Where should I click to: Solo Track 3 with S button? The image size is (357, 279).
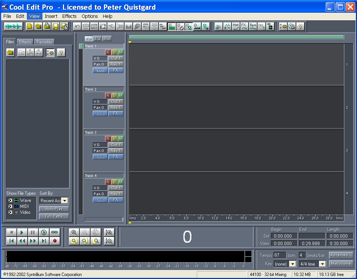tap(114, 139)
